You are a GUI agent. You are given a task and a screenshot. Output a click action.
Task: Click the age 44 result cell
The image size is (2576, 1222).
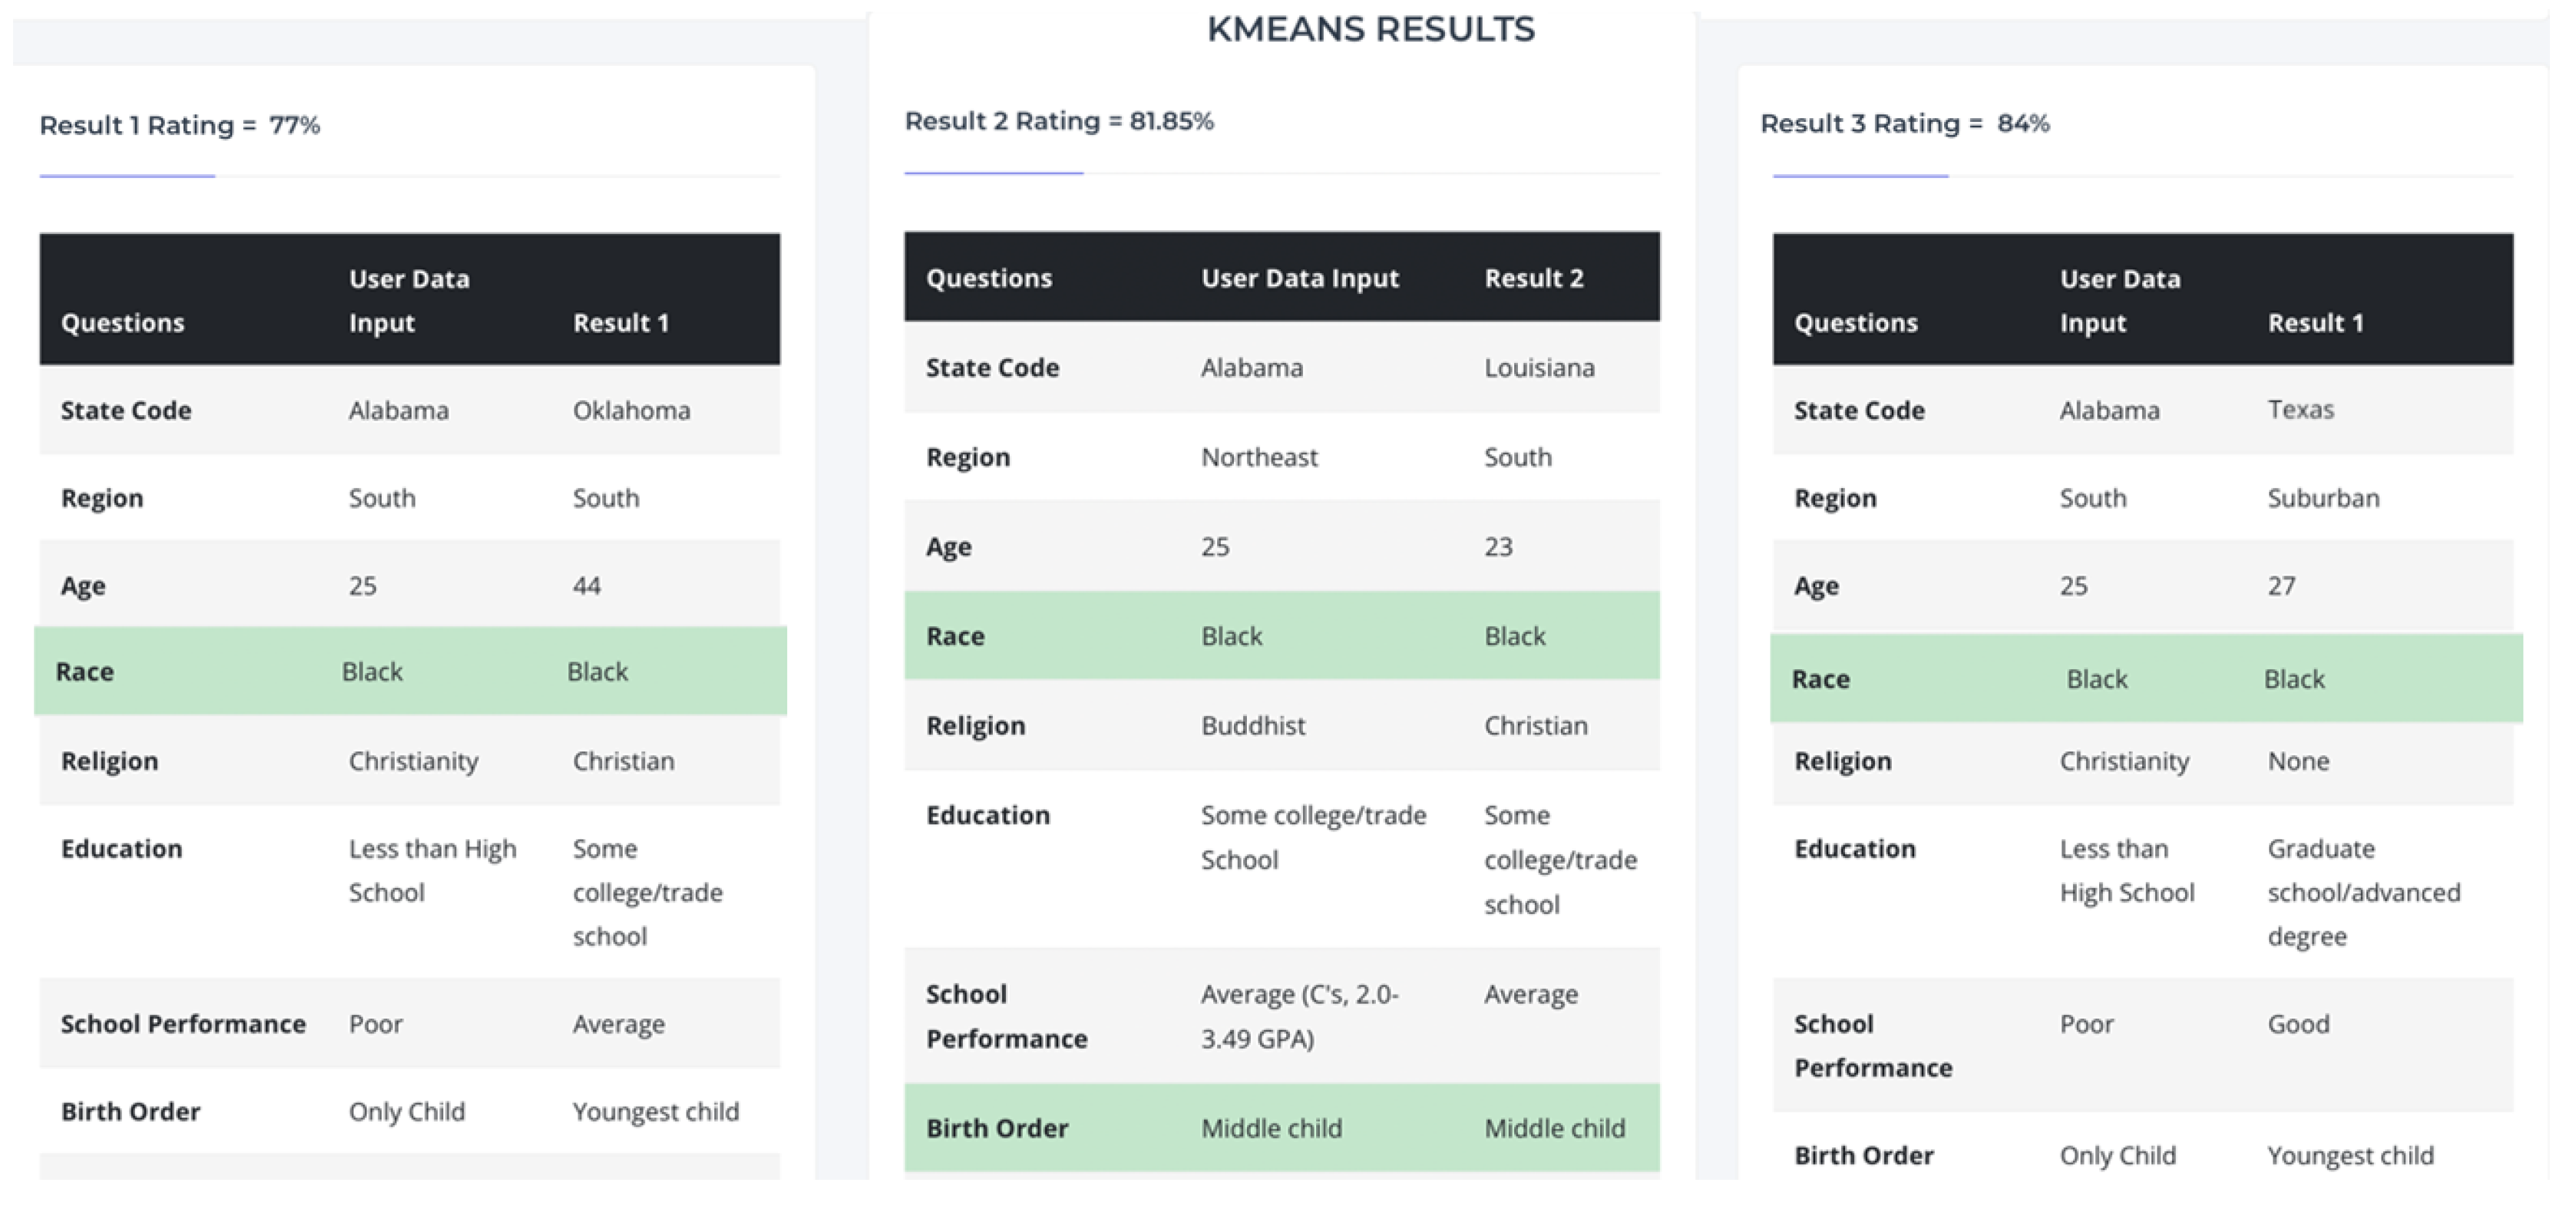tap(587, 585)
